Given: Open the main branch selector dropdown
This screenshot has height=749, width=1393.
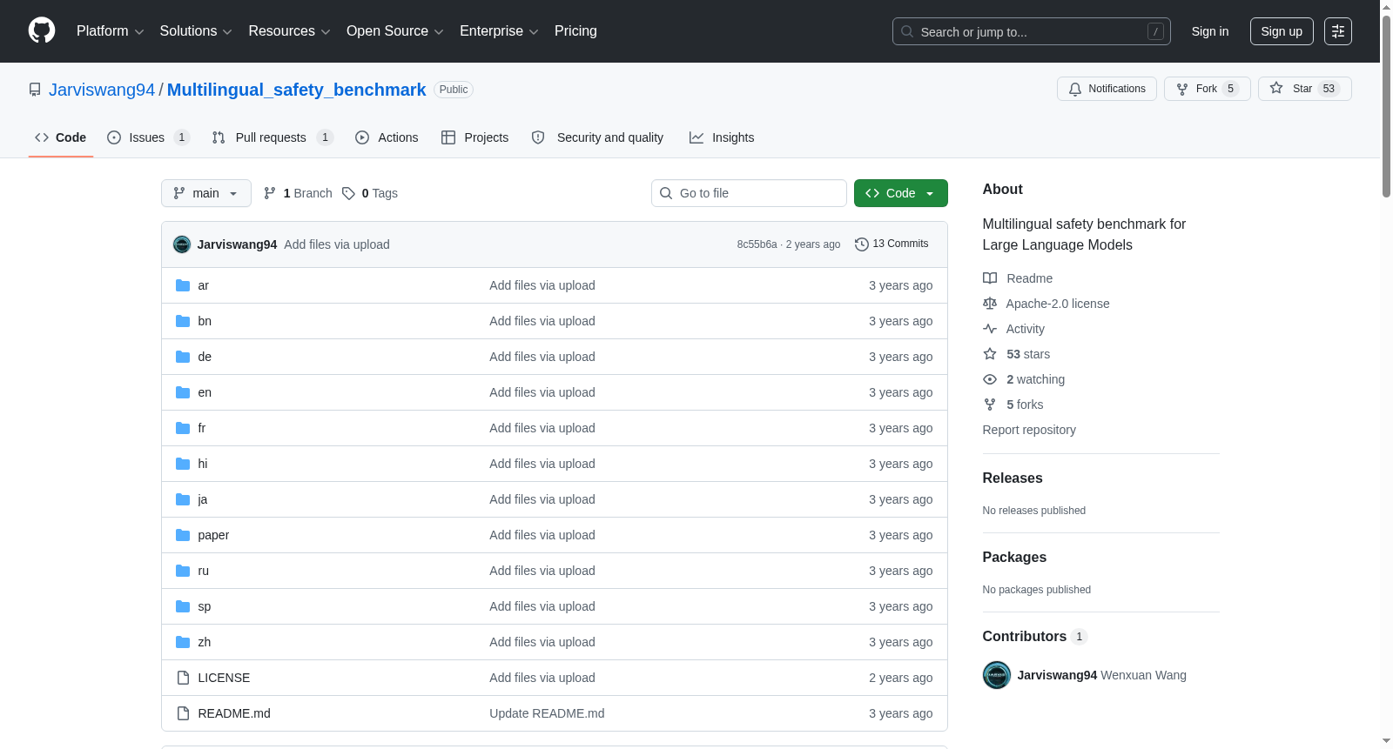Looking at the screenshot, I should pyautogui.click(x=206, y=193).
